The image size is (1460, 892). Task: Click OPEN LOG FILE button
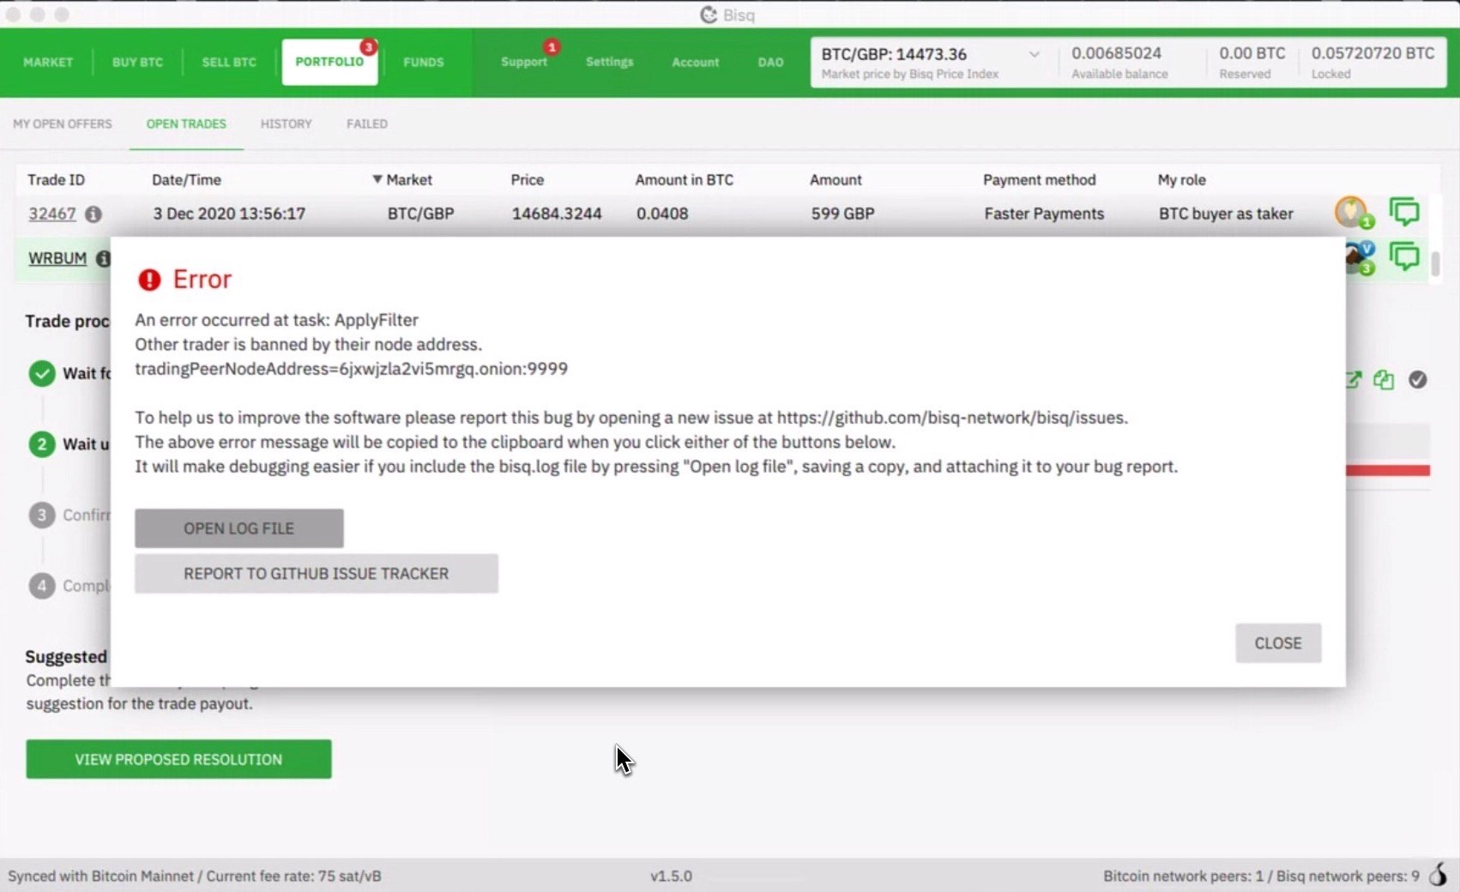tap(239, 528)
